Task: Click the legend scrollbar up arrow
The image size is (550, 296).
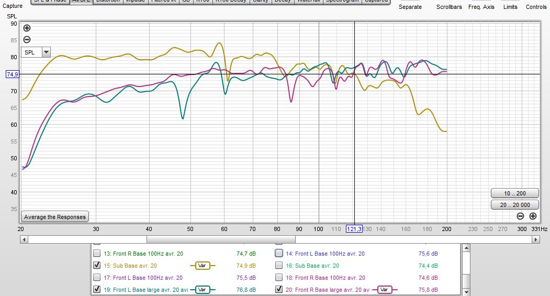Action: [x=466, y=248]
